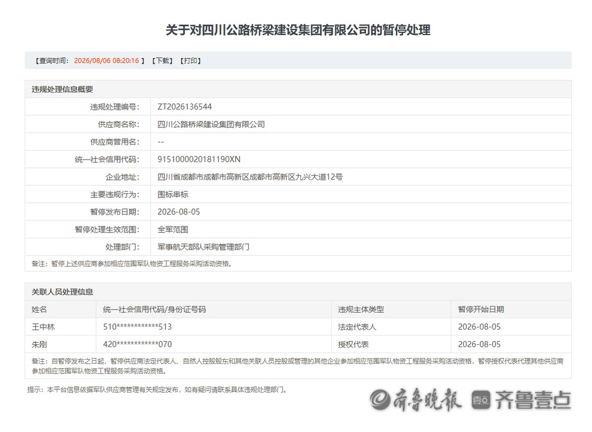Click the page title about 四川公路桥梁建设集团
The image size is (592, 432).
298,30
